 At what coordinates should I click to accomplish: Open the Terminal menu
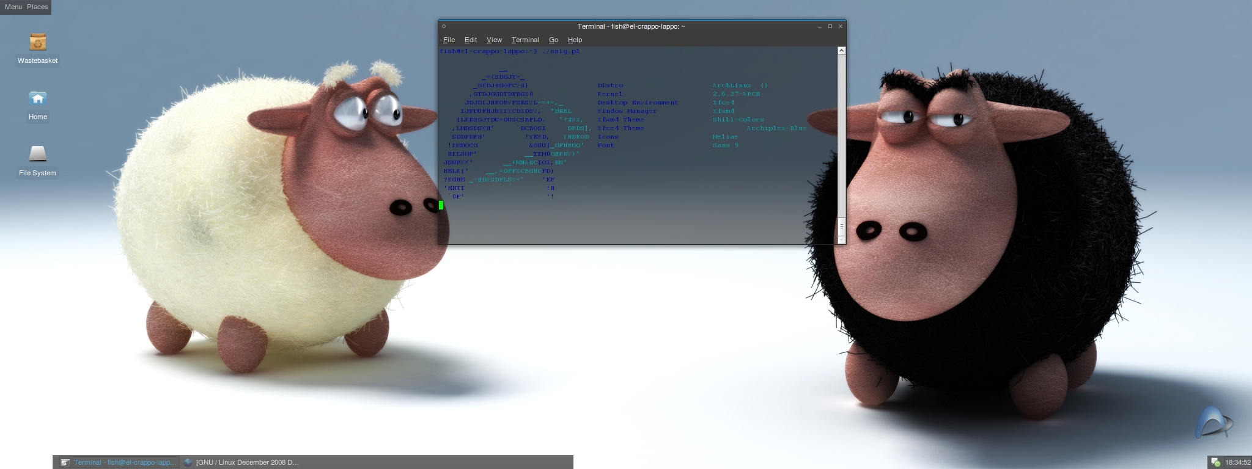525,40
